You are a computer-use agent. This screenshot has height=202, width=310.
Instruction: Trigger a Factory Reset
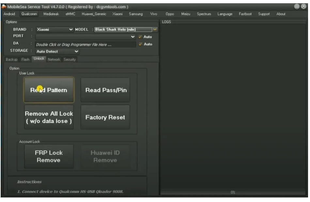point(105,117)
